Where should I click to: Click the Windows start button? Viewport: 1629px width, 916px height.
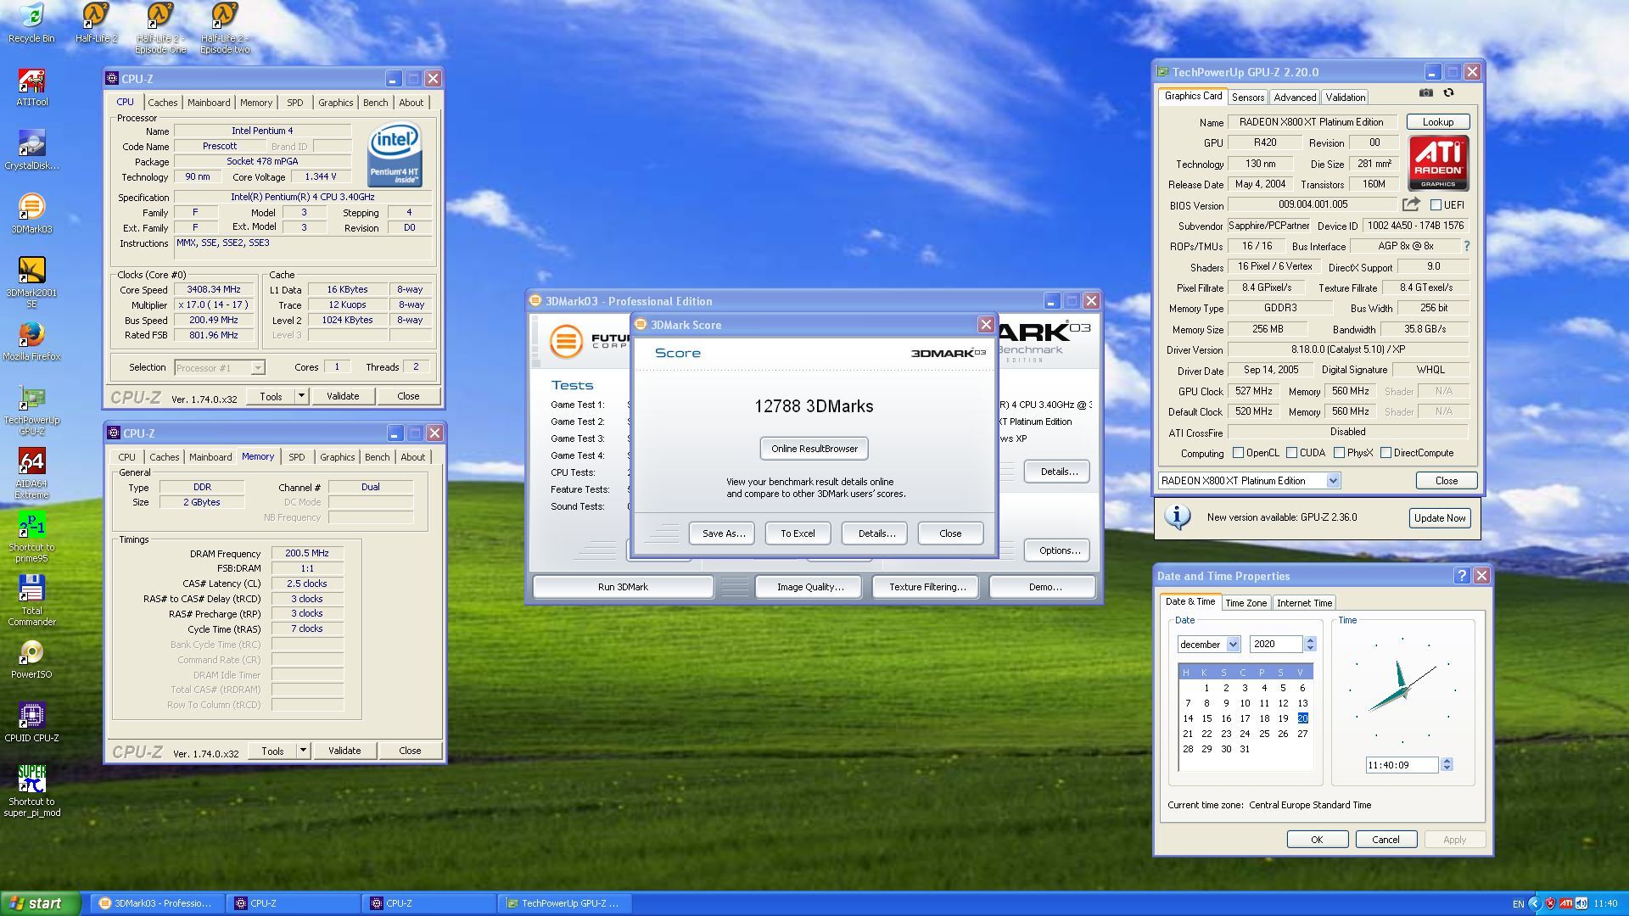pyautogui.click(x=41, y=903)
